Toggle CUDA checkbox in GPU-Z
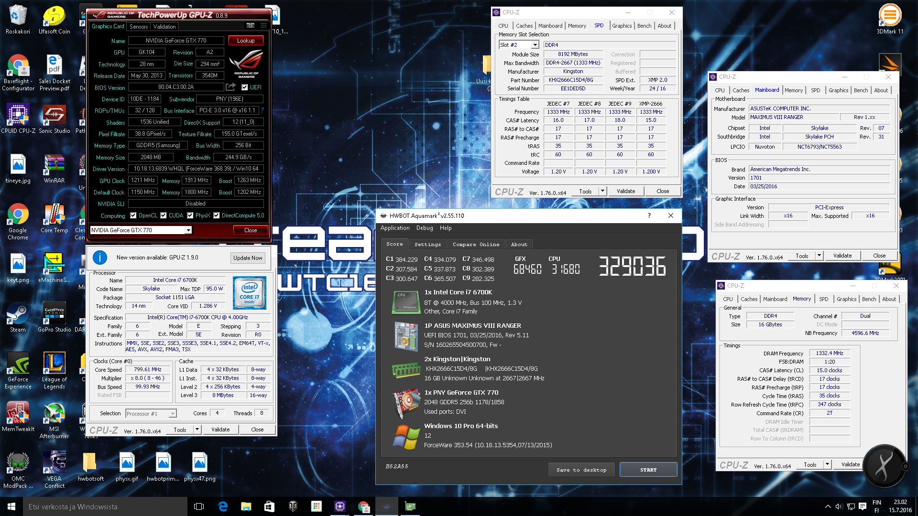Image resolution: width=918 pixels, height=516 pixels. point(164,215)
